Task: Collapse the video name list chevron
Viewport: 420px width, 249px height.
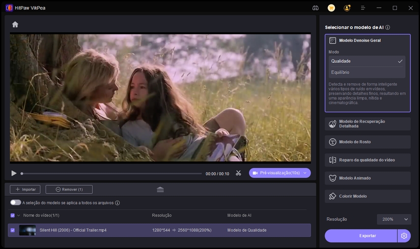Action: point(19,215)
